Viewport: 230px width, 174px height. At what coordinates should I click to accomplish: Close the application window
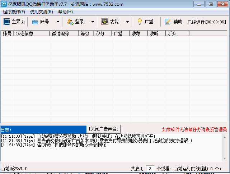click(x=222, y=4)
